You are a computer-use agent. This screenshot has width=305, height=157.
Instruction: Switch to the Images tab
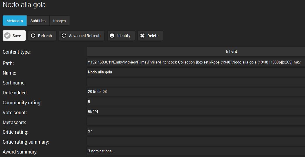tap(59, 21)
